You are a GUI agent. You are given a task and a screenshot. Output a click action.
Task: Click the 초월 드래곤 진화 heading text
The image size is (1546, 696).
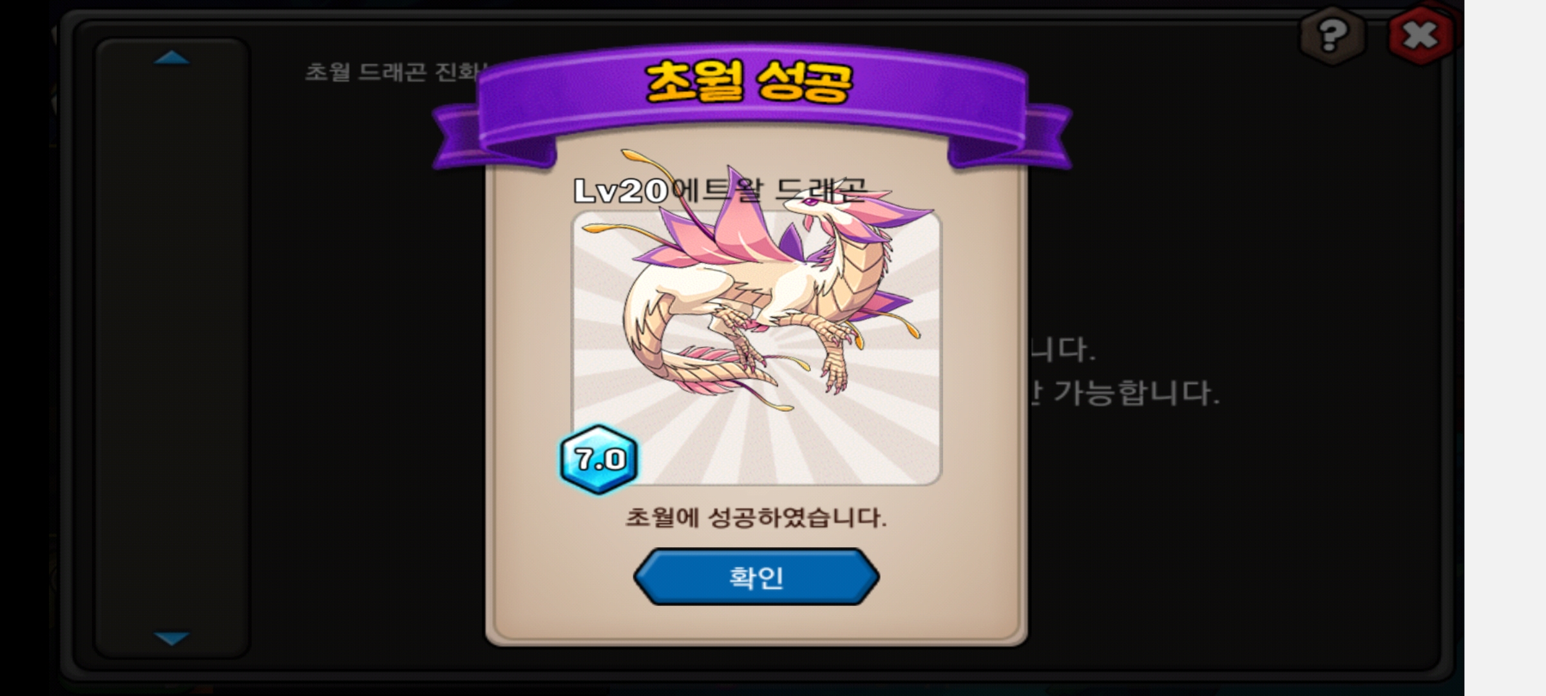[396, 72]
